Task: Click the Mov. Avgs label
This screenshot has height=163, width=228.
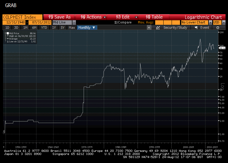Action: tap(146, 22)
